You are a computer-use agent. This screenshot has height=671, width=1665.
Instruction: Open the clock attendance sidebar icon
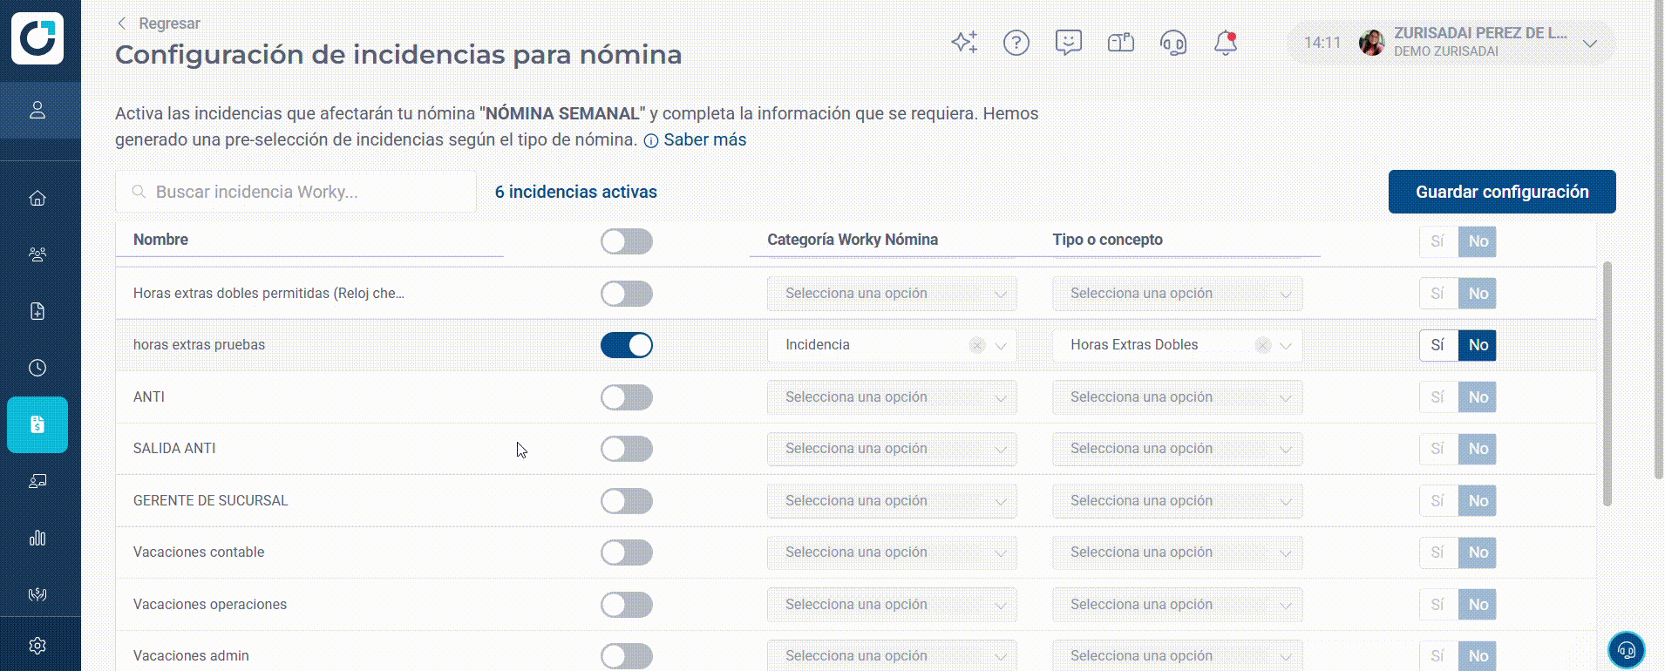pos(37,368)
